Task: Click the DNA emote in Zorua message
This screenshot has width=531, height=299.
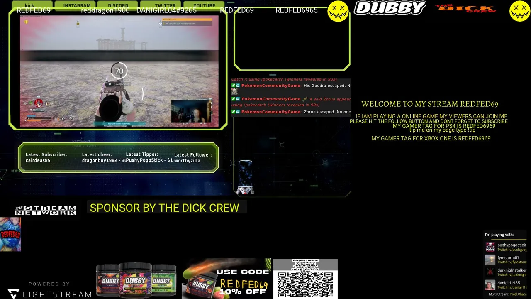Action: point(305,99)
